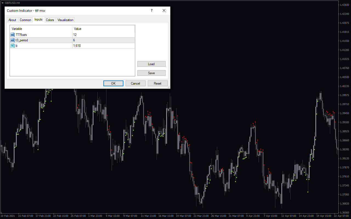This screenshot has width=351, height=219.
Task: Switch to the About tab
Action: click(12, 20)
